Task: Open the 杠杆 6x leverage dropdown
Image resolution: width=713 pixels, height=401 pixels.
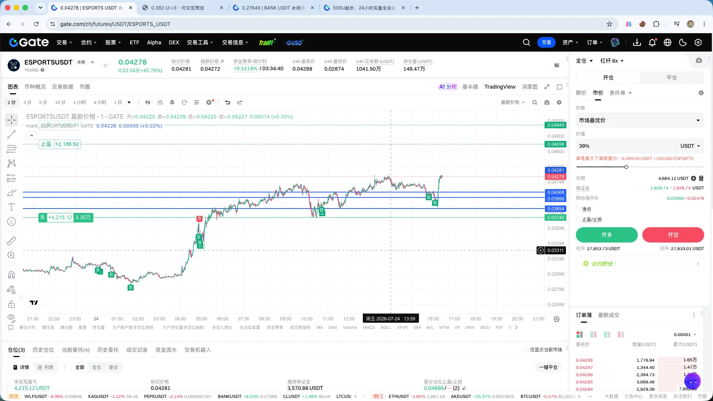Action: click(x=612, y=61)
